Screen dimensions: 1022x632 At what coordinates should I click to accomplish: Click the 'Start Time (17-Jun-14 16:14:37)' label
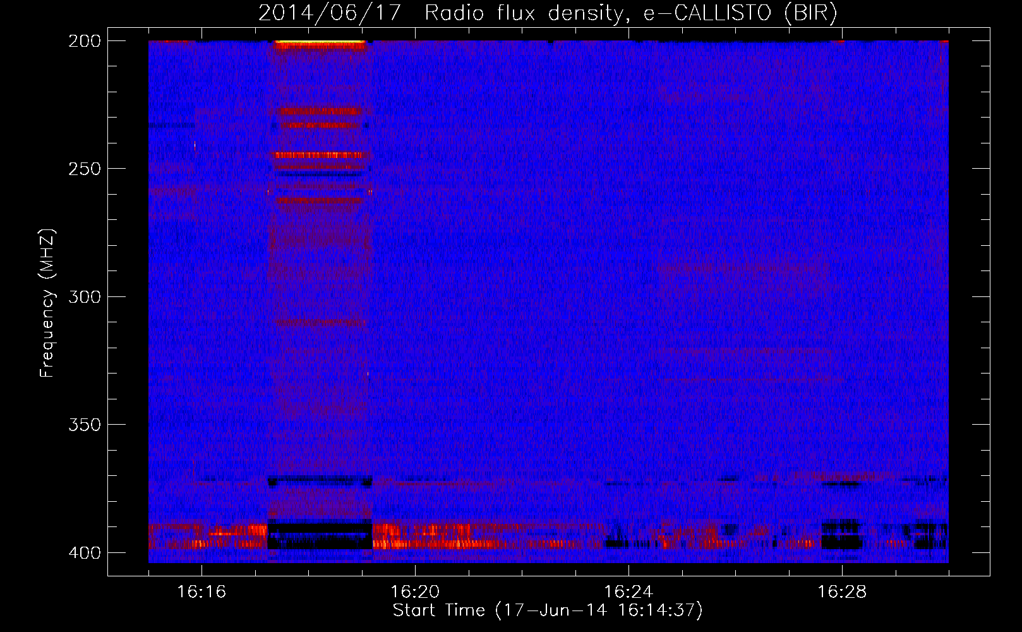tap(548, 611)
